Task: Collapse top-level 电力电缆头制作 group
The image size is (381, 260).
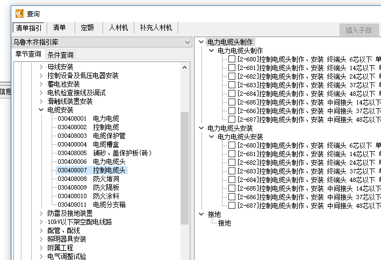Action: tap(201, 42)
